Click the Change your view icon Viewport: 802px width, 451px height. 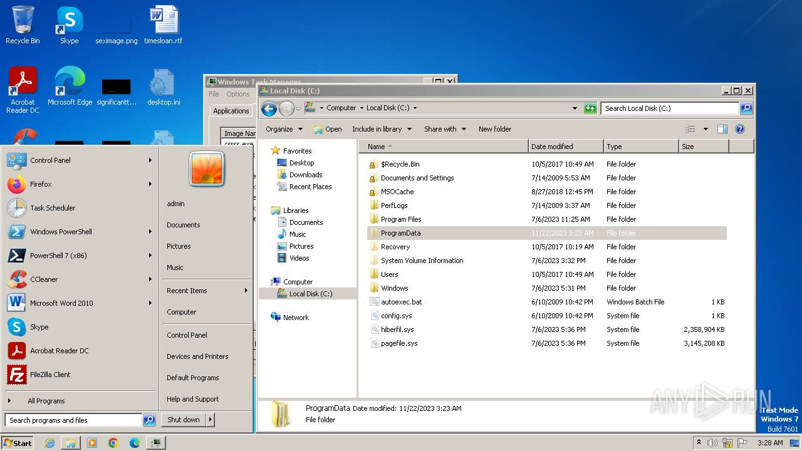click(x=690, y=129)
